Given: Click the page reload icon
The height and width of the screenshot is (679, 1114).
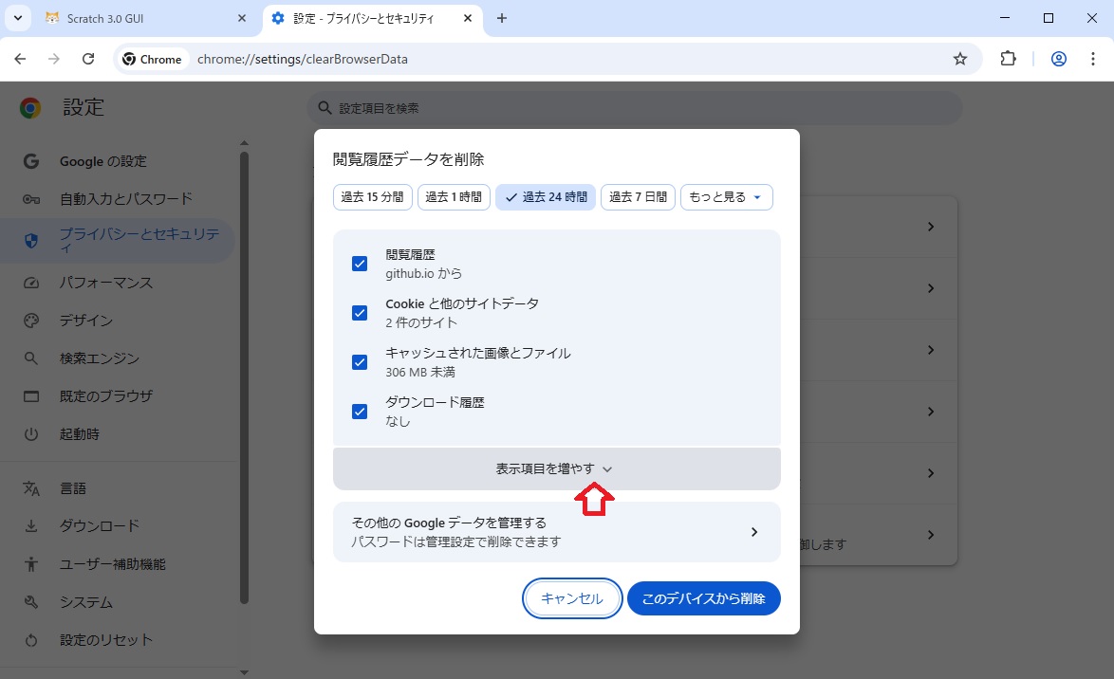Looking at the screenshot, I should tap(88, 59).
